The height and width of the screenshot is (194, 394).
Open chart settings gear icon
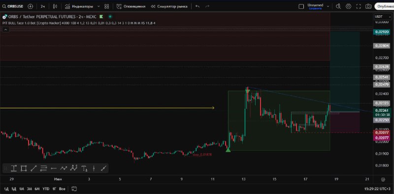348,6
